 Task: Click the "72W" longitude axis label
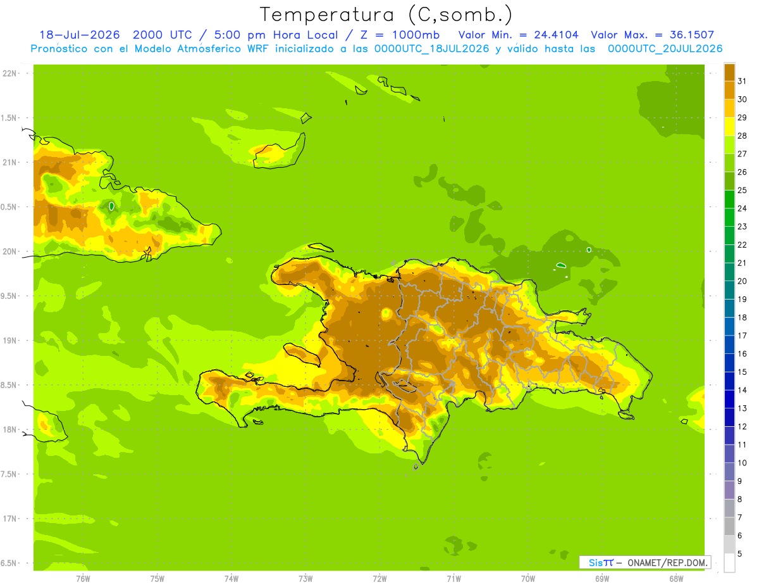(379, 579)
